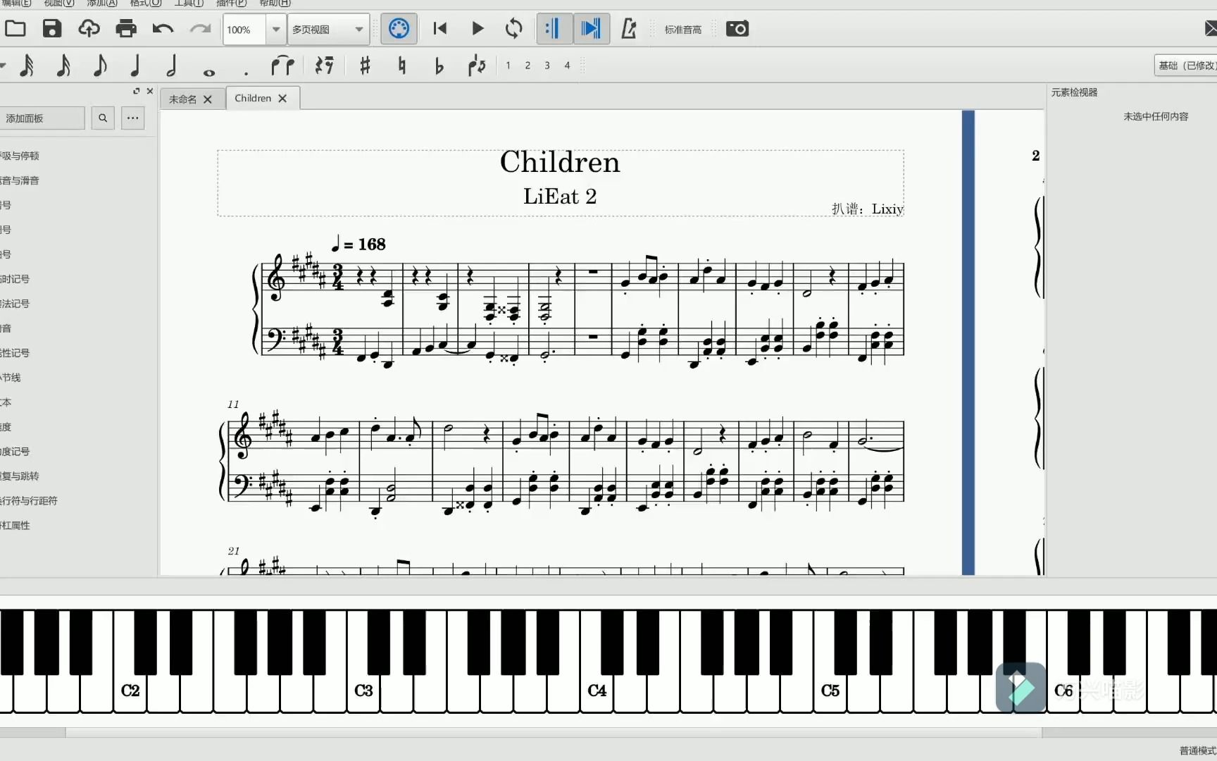This screenshot has width=1217, height=761.
Task: Expand the 小节线 barlines palette
Action: pos(11,378)
